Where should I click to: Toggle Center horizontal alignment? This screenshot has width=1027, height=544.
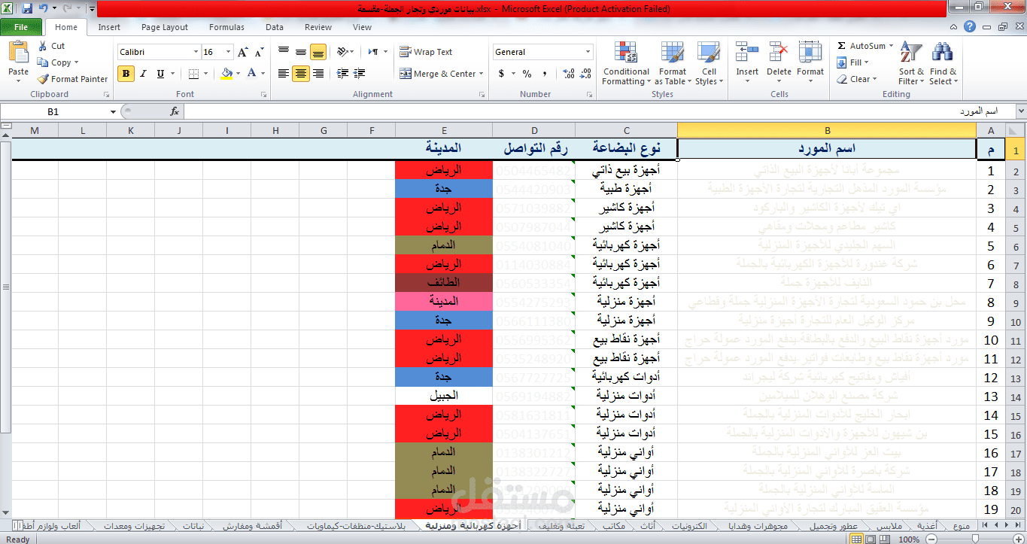(301, 74)
